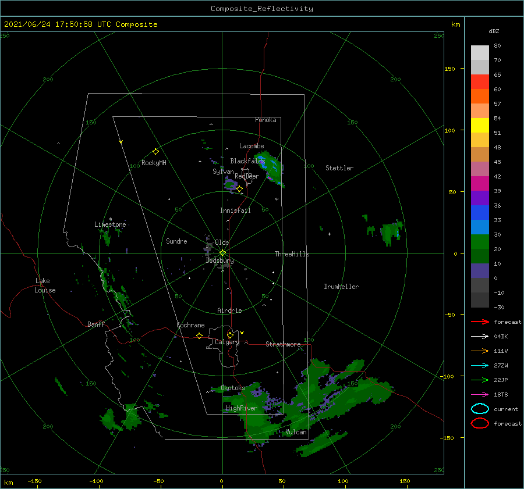Pick the 10 dBZ slate purple swatch
This screenshot has height=489, width=524.
(480, 270)
